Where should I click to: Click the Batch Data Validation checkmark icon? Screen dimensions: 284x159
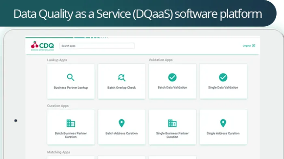172,77
